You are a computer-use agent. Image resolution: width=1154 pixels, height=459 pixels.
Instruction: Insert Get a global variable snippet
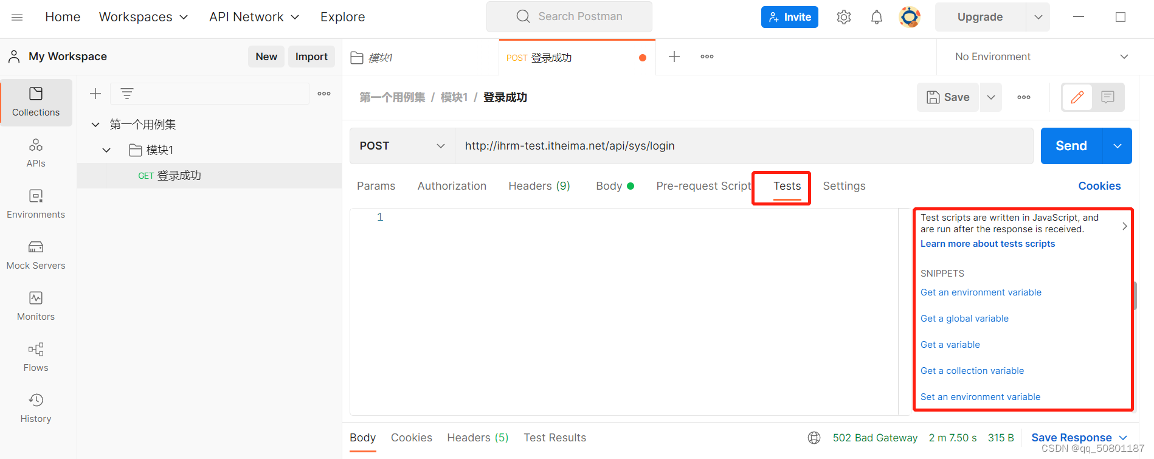[x=964, y=319]
